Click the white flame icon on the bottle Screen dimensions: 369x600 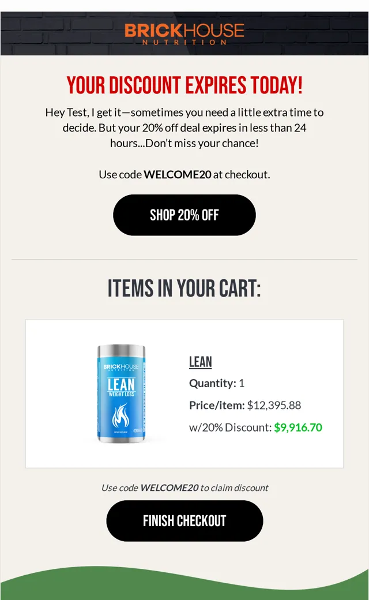[x=121, y=417]
